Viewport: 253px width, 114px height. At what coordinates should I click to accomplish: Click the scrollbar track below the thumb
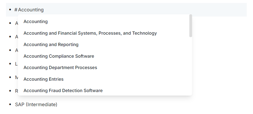[x=191, y=65]
